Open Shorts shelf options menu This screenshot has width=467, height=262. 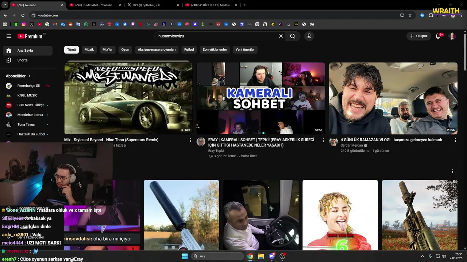click(452, 171)
